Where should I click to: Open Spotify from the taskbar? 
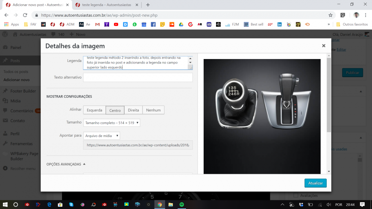[x=181, y=204]
